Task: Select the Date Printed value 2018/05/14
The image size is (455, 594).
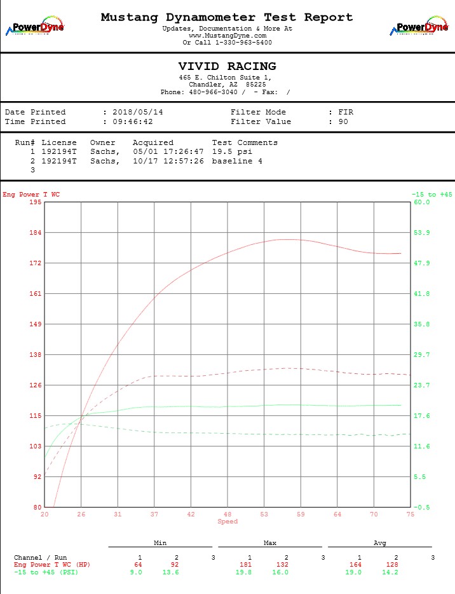Action: pyautogui.click(x=137, y=112)
